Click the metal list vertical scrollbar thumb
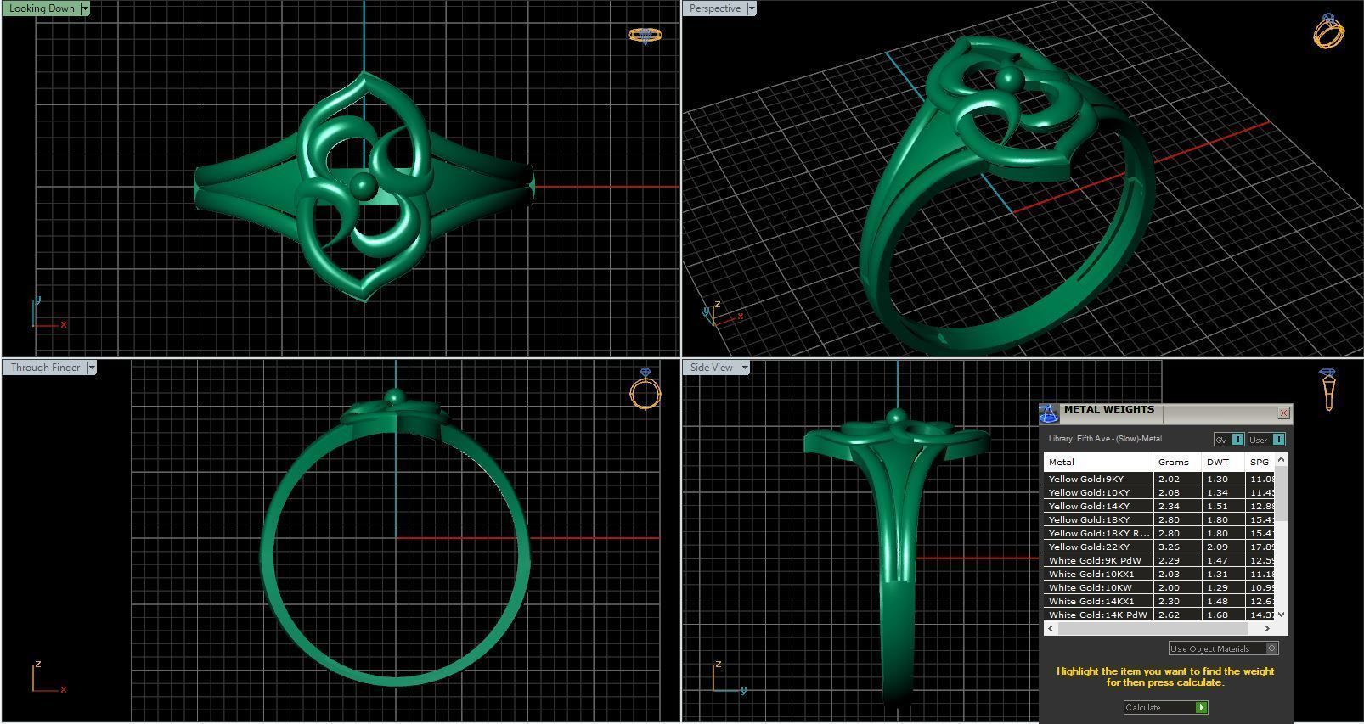The image size is (1364, 724). [x=1282, y=492]
